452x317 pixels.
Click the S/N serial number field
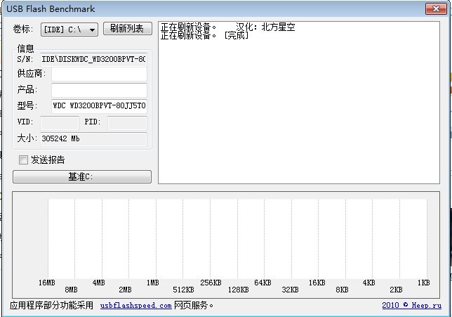(x=93, y=59)
